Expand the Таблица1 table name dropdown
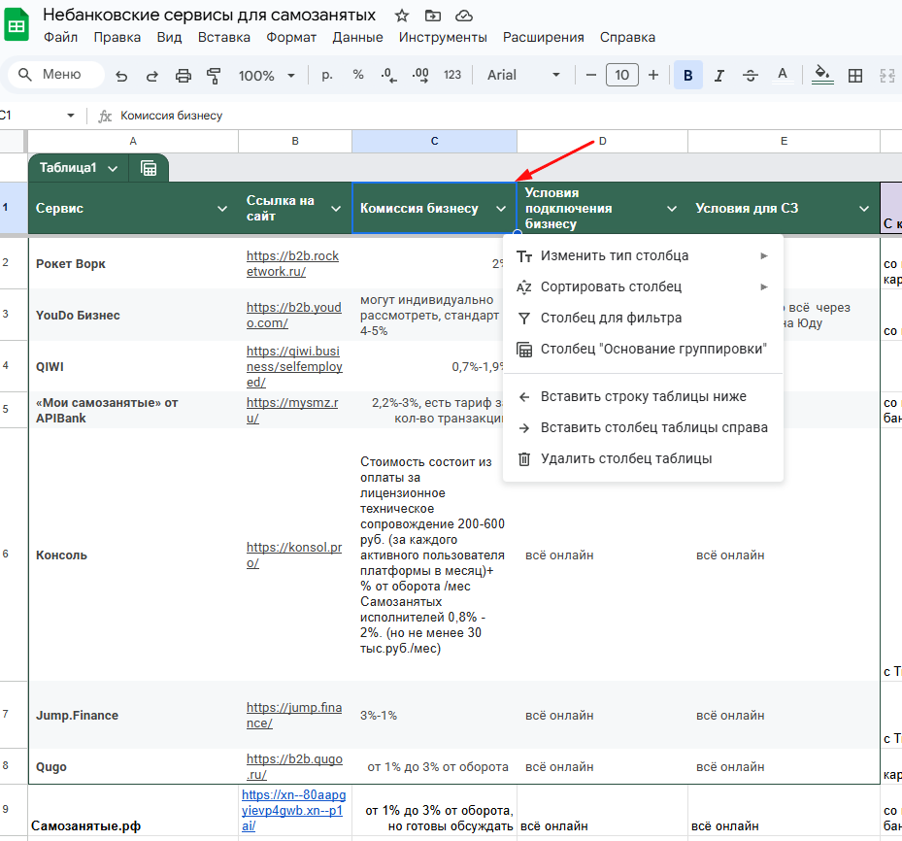Screen dimensions: 902x841 (113, 168)
